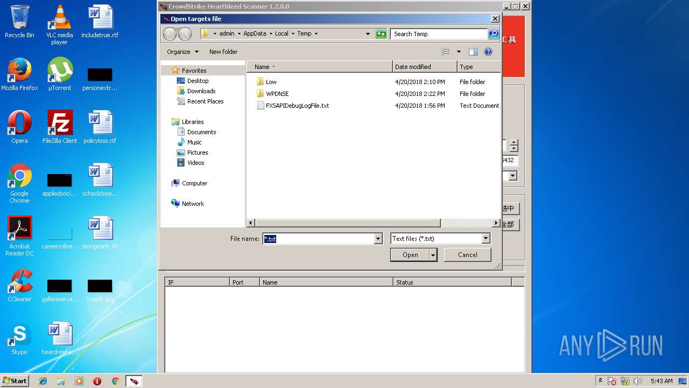Image resolution: width=689 pixels, height=388 pixels.
Task: Select Desktop in navigation pane
Action: pos(198,81)
